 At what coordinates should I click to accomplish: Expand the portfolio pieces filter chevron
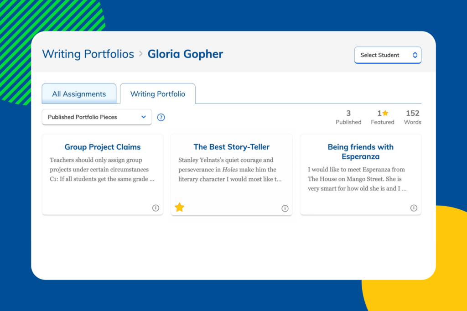(143, 117)
